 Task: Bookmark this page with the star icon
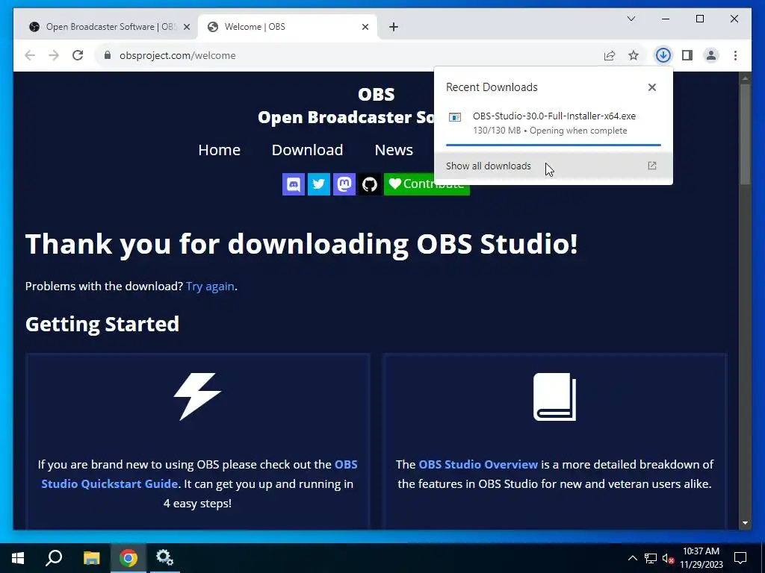pyautogui.click(x=634, y=55)
